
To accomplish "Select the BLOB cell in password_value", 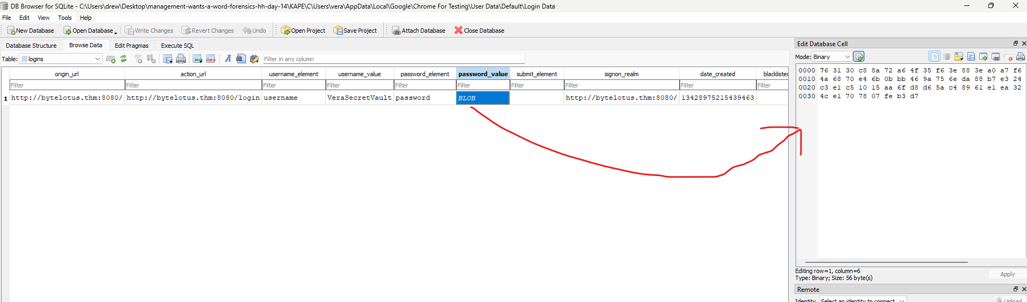I will pyautogui.click(x=483, y=98).
